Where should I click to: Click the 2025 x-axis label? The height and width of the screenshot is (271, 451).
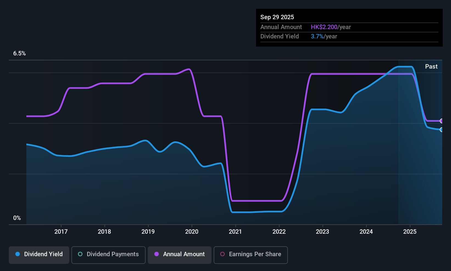pos(410,232)
